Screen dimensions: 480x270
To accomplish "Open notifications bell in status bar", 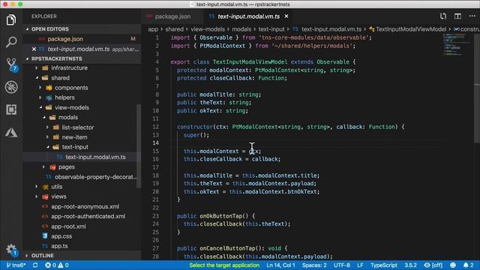I will point(468,265).
